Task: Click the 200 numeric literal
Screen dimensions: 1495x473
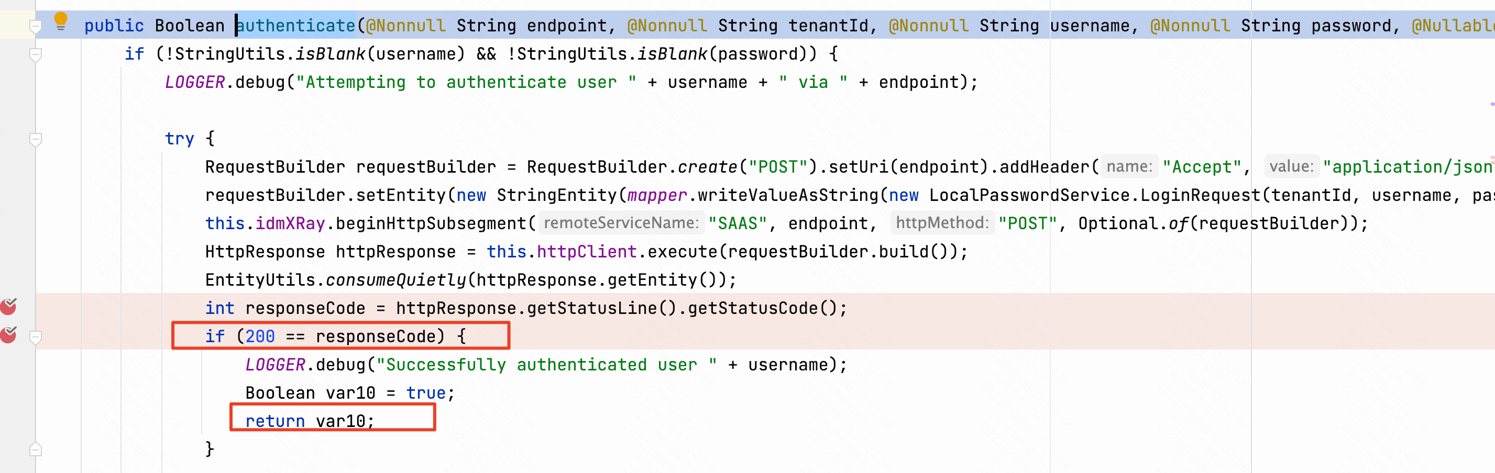Action: tap(260, 336)
